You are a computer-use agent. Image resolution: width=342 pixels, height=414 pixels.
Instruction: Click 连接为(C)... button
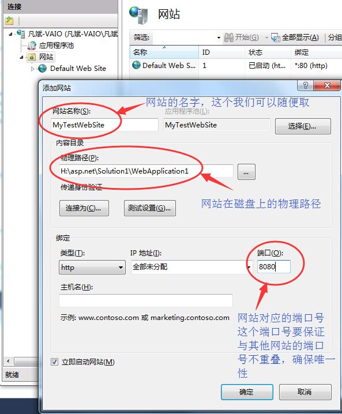pyautogui.click(x=84, y=208)
